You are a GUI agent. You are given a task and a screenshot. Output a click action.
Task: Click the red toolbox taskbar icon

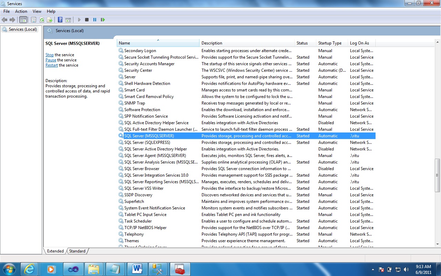tap(180, 269)
